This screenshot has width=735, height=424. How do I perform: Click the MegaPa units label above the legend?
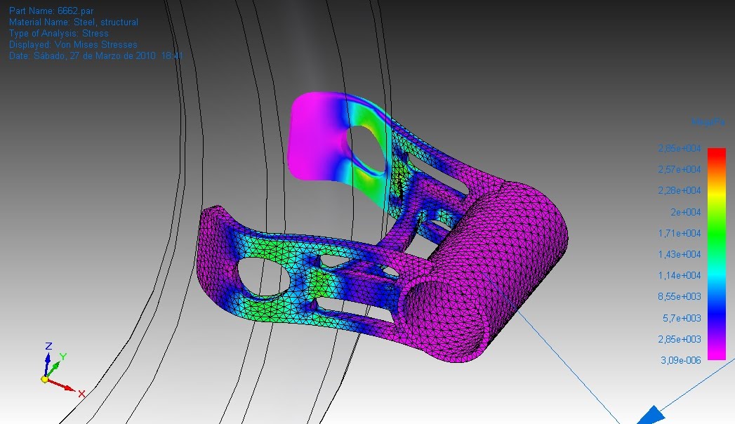click(x=708, y=123)
